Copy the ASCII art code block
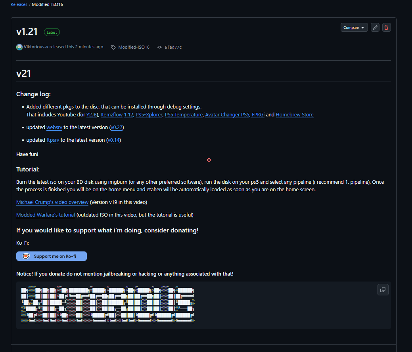 pos(383,289)
